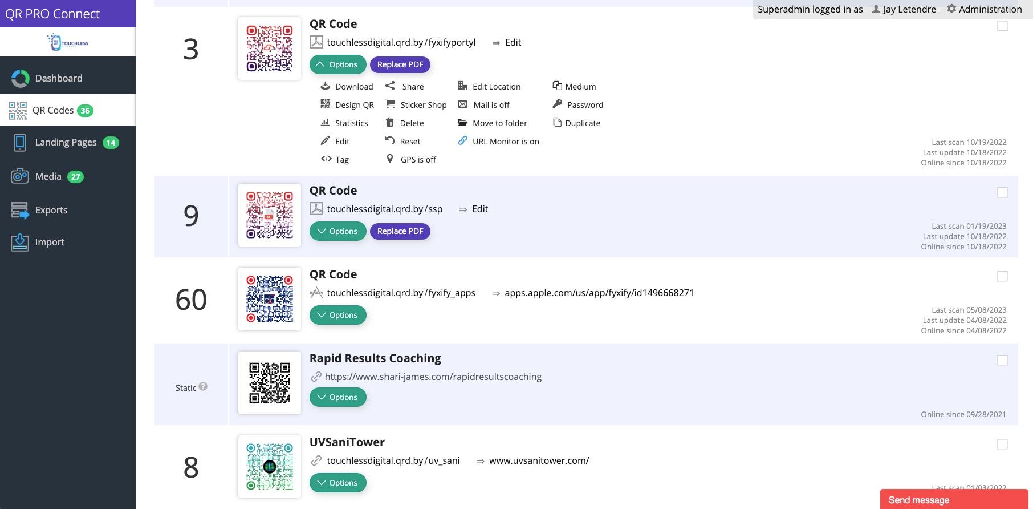Click the Tag code icon
The width and height of the screenshot is (1033, 509).
click(326, 159)
